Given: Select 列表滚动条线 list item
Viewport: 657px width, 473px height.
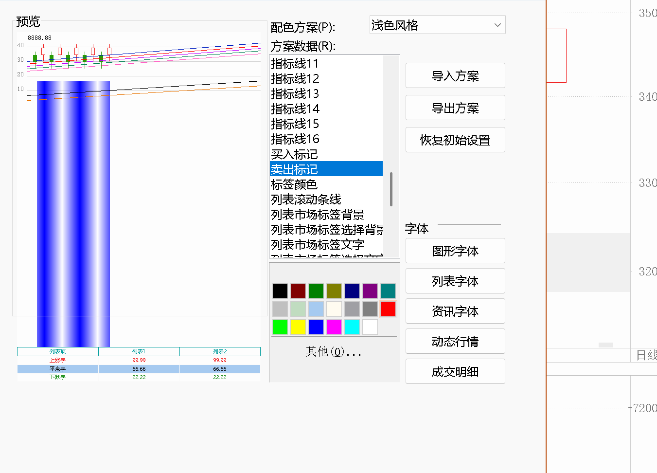Looking at the screenshot, I should click(306, 200).
